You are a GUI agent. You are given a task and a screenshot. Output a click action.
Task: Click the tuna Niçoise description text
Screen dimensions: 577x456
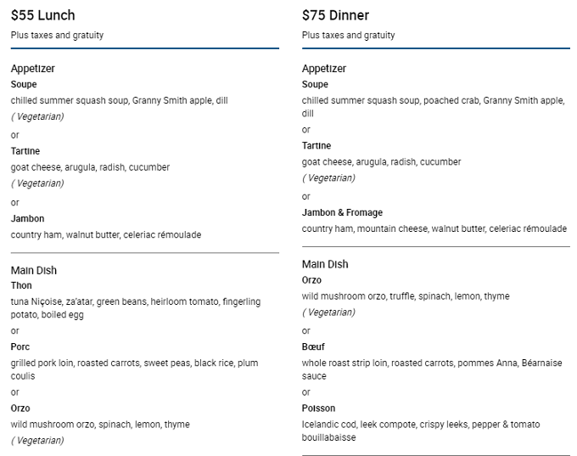[136, 308]
